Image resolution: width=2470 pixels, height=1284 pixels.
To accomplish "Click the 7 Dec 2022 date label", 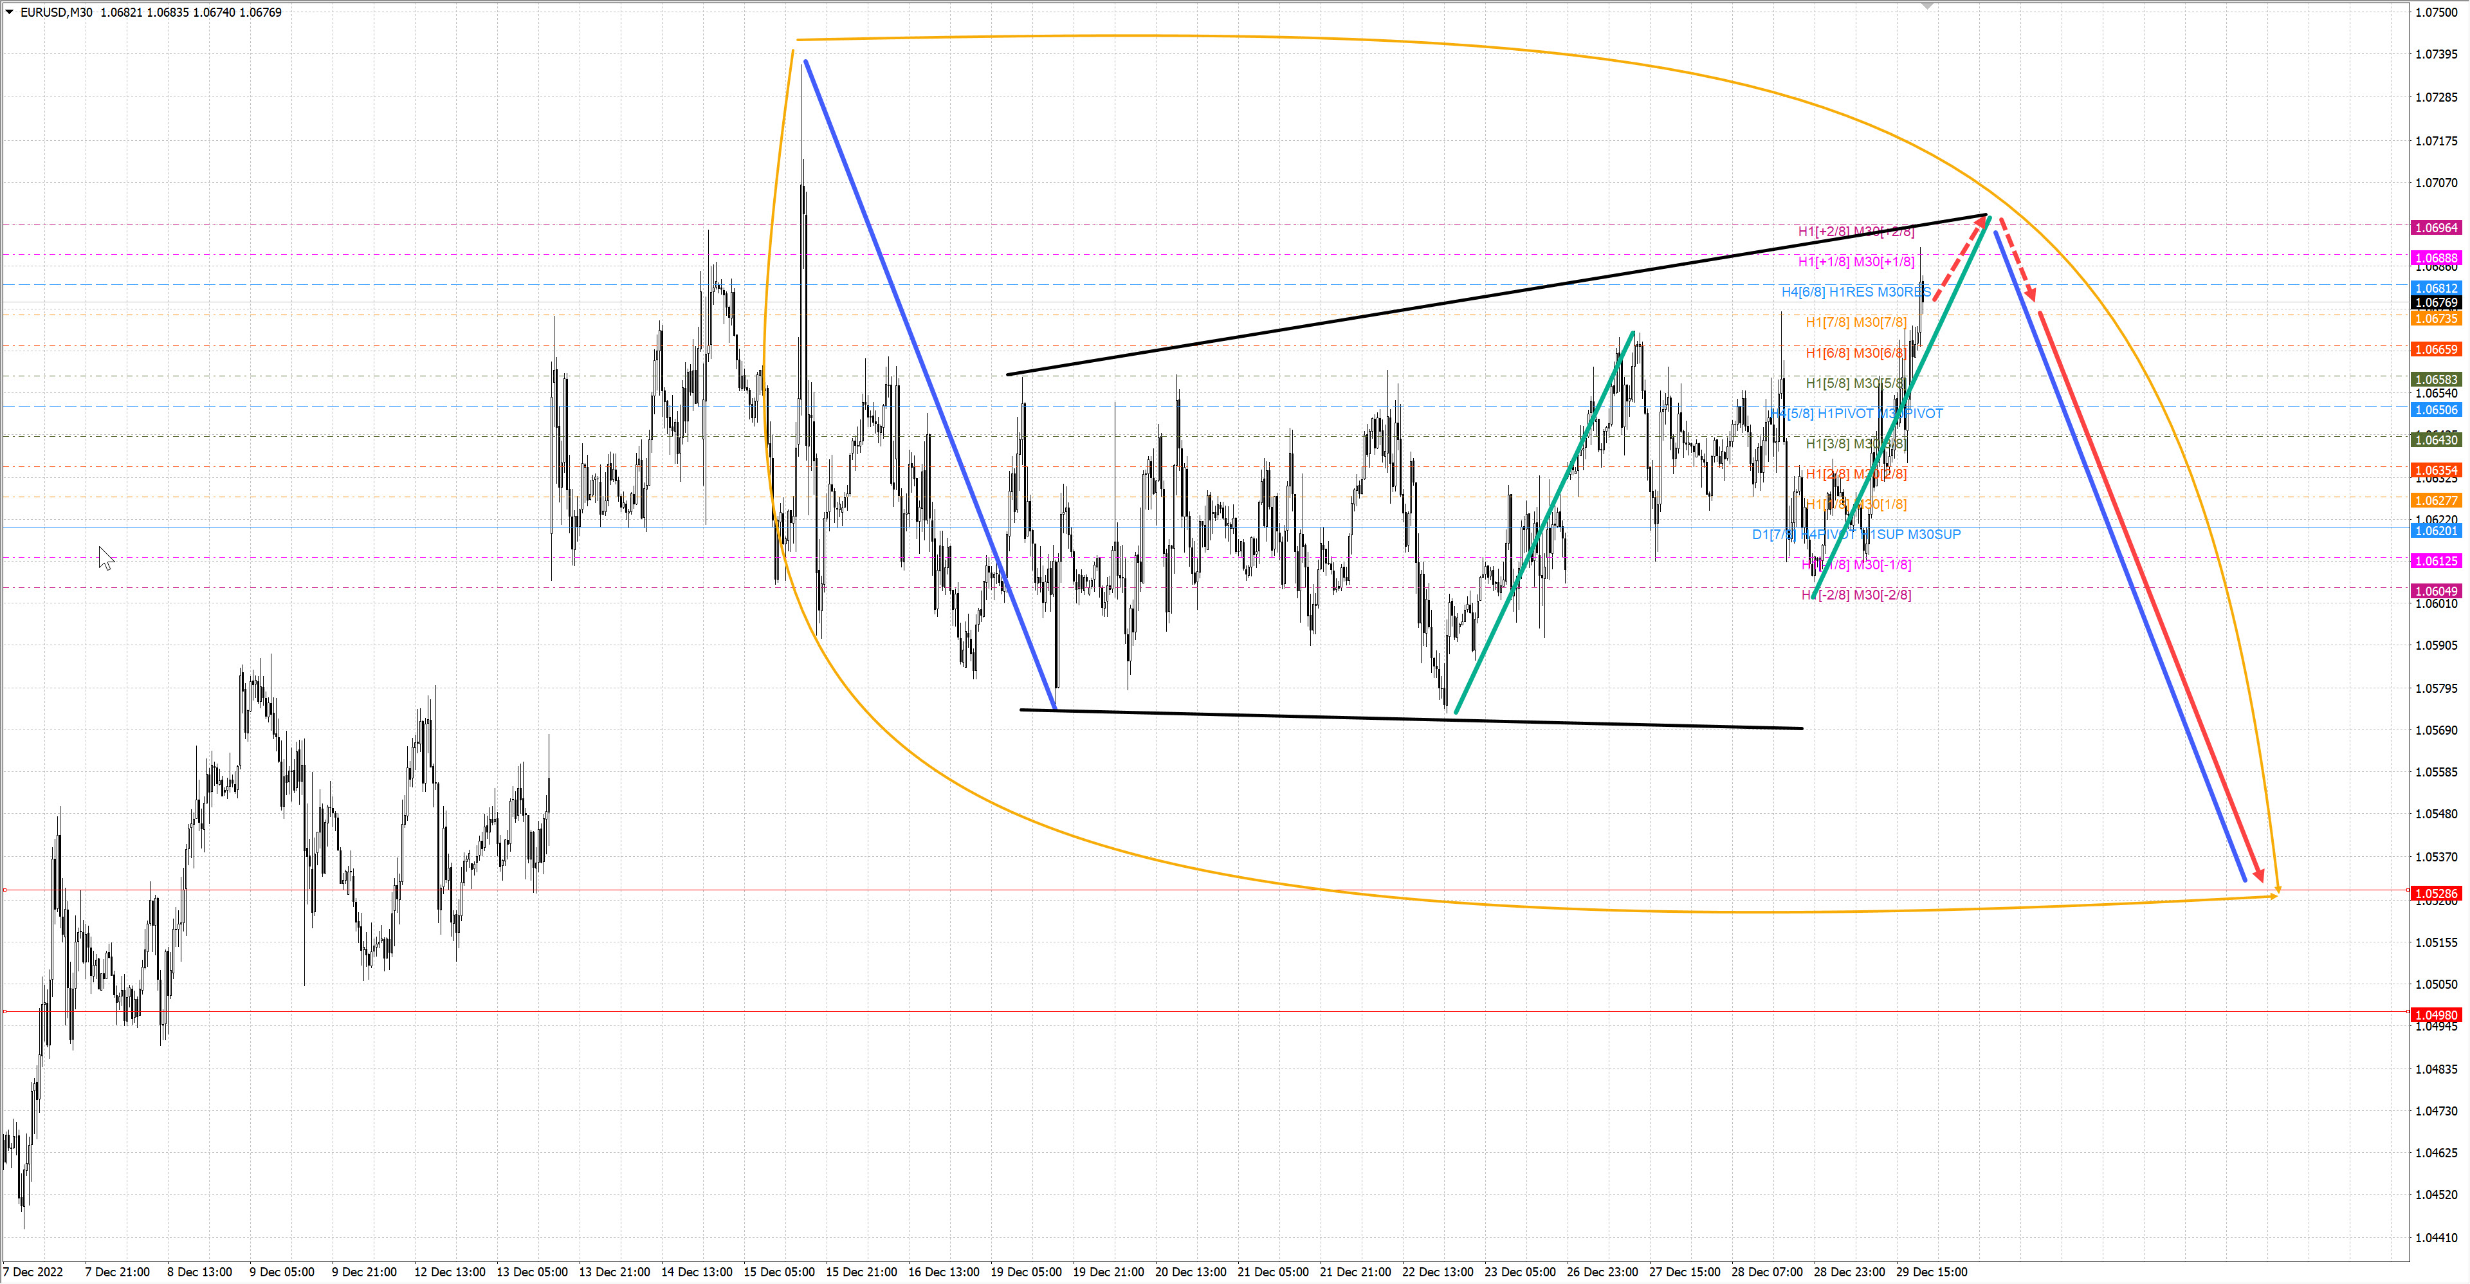I will pos(33,1272).
